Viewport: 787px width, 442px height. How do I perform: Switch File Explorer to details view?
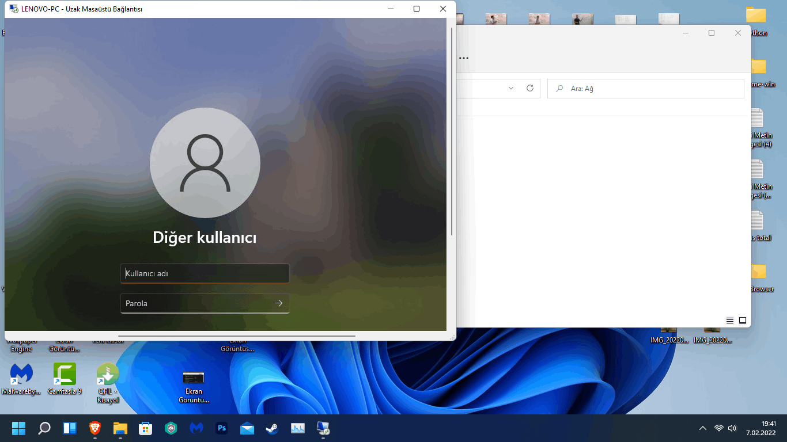coord(730,321)
